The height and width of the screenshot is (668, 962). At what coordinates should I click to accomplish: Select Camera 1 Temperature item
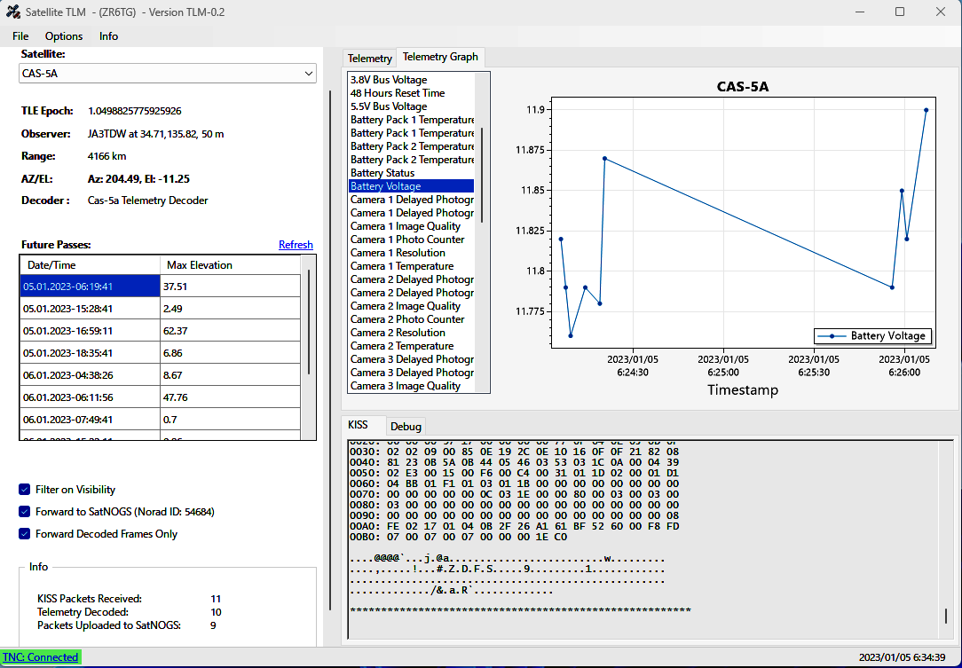click(x=412, y=266)
